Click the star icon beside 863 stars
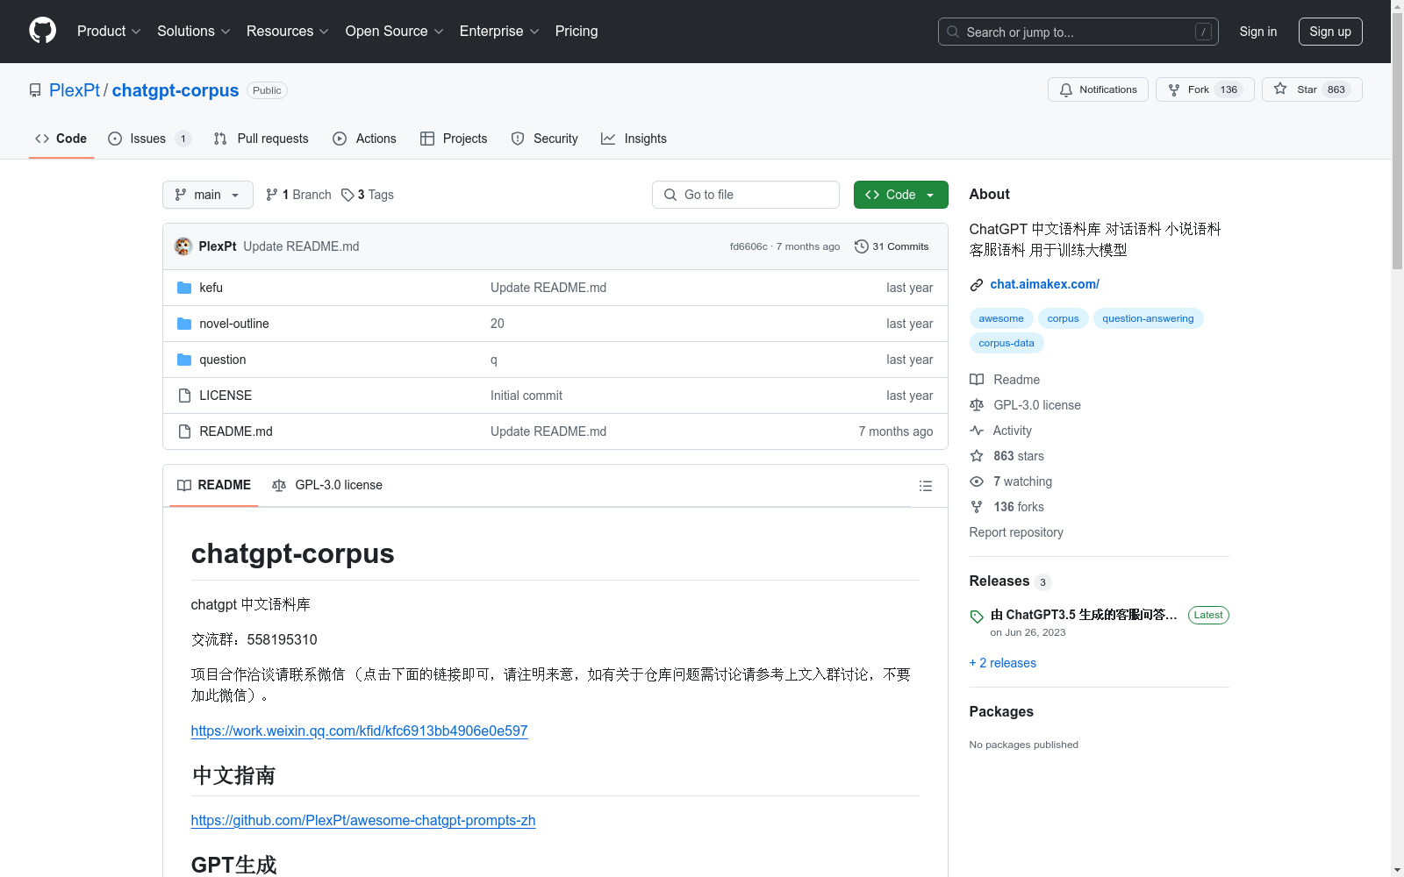The height and width of the screenshot is (877, 1404). 977,456
